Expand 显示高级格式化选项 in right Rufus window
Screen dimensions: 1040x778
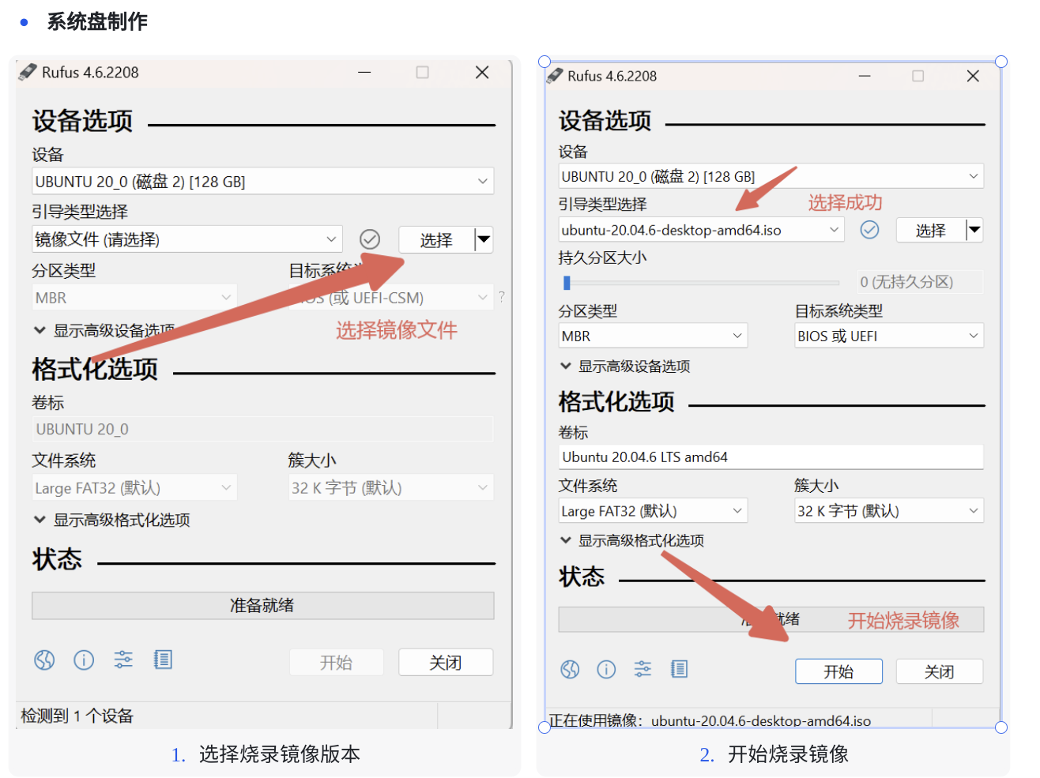[632, 541]
